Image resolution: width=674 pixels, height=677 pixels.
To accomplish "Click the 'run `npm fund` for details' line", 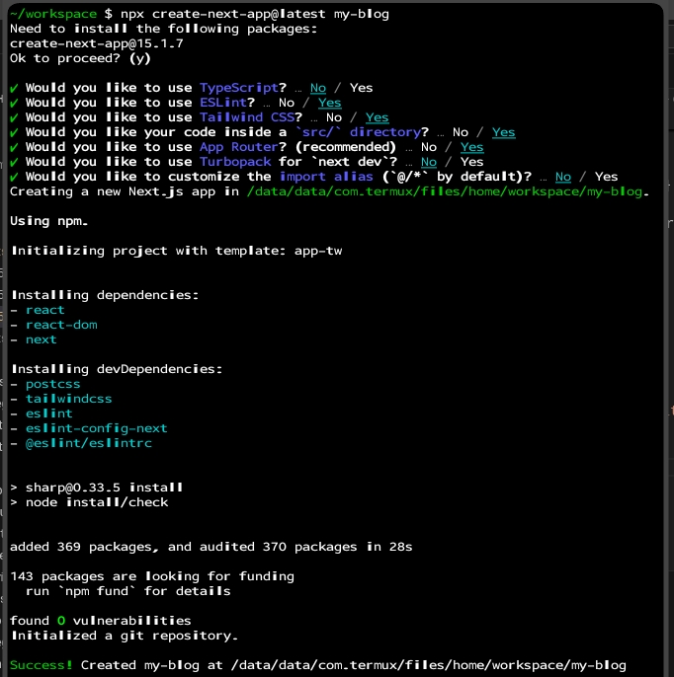I will (127, 591).
